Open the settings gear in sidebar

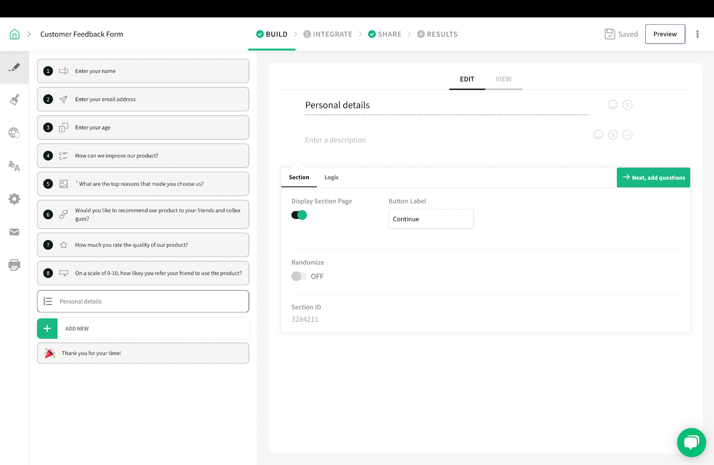pos(14,199)
